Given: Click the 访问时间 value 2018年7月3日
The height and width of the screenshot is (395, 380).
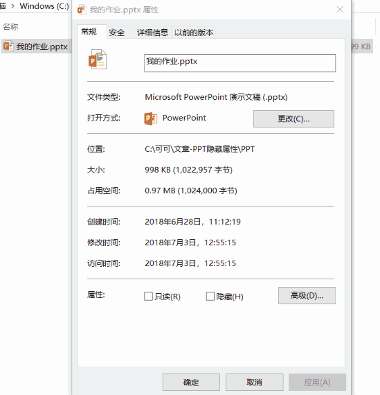Looking at the screenshot, I should click(x=190, y=263).
